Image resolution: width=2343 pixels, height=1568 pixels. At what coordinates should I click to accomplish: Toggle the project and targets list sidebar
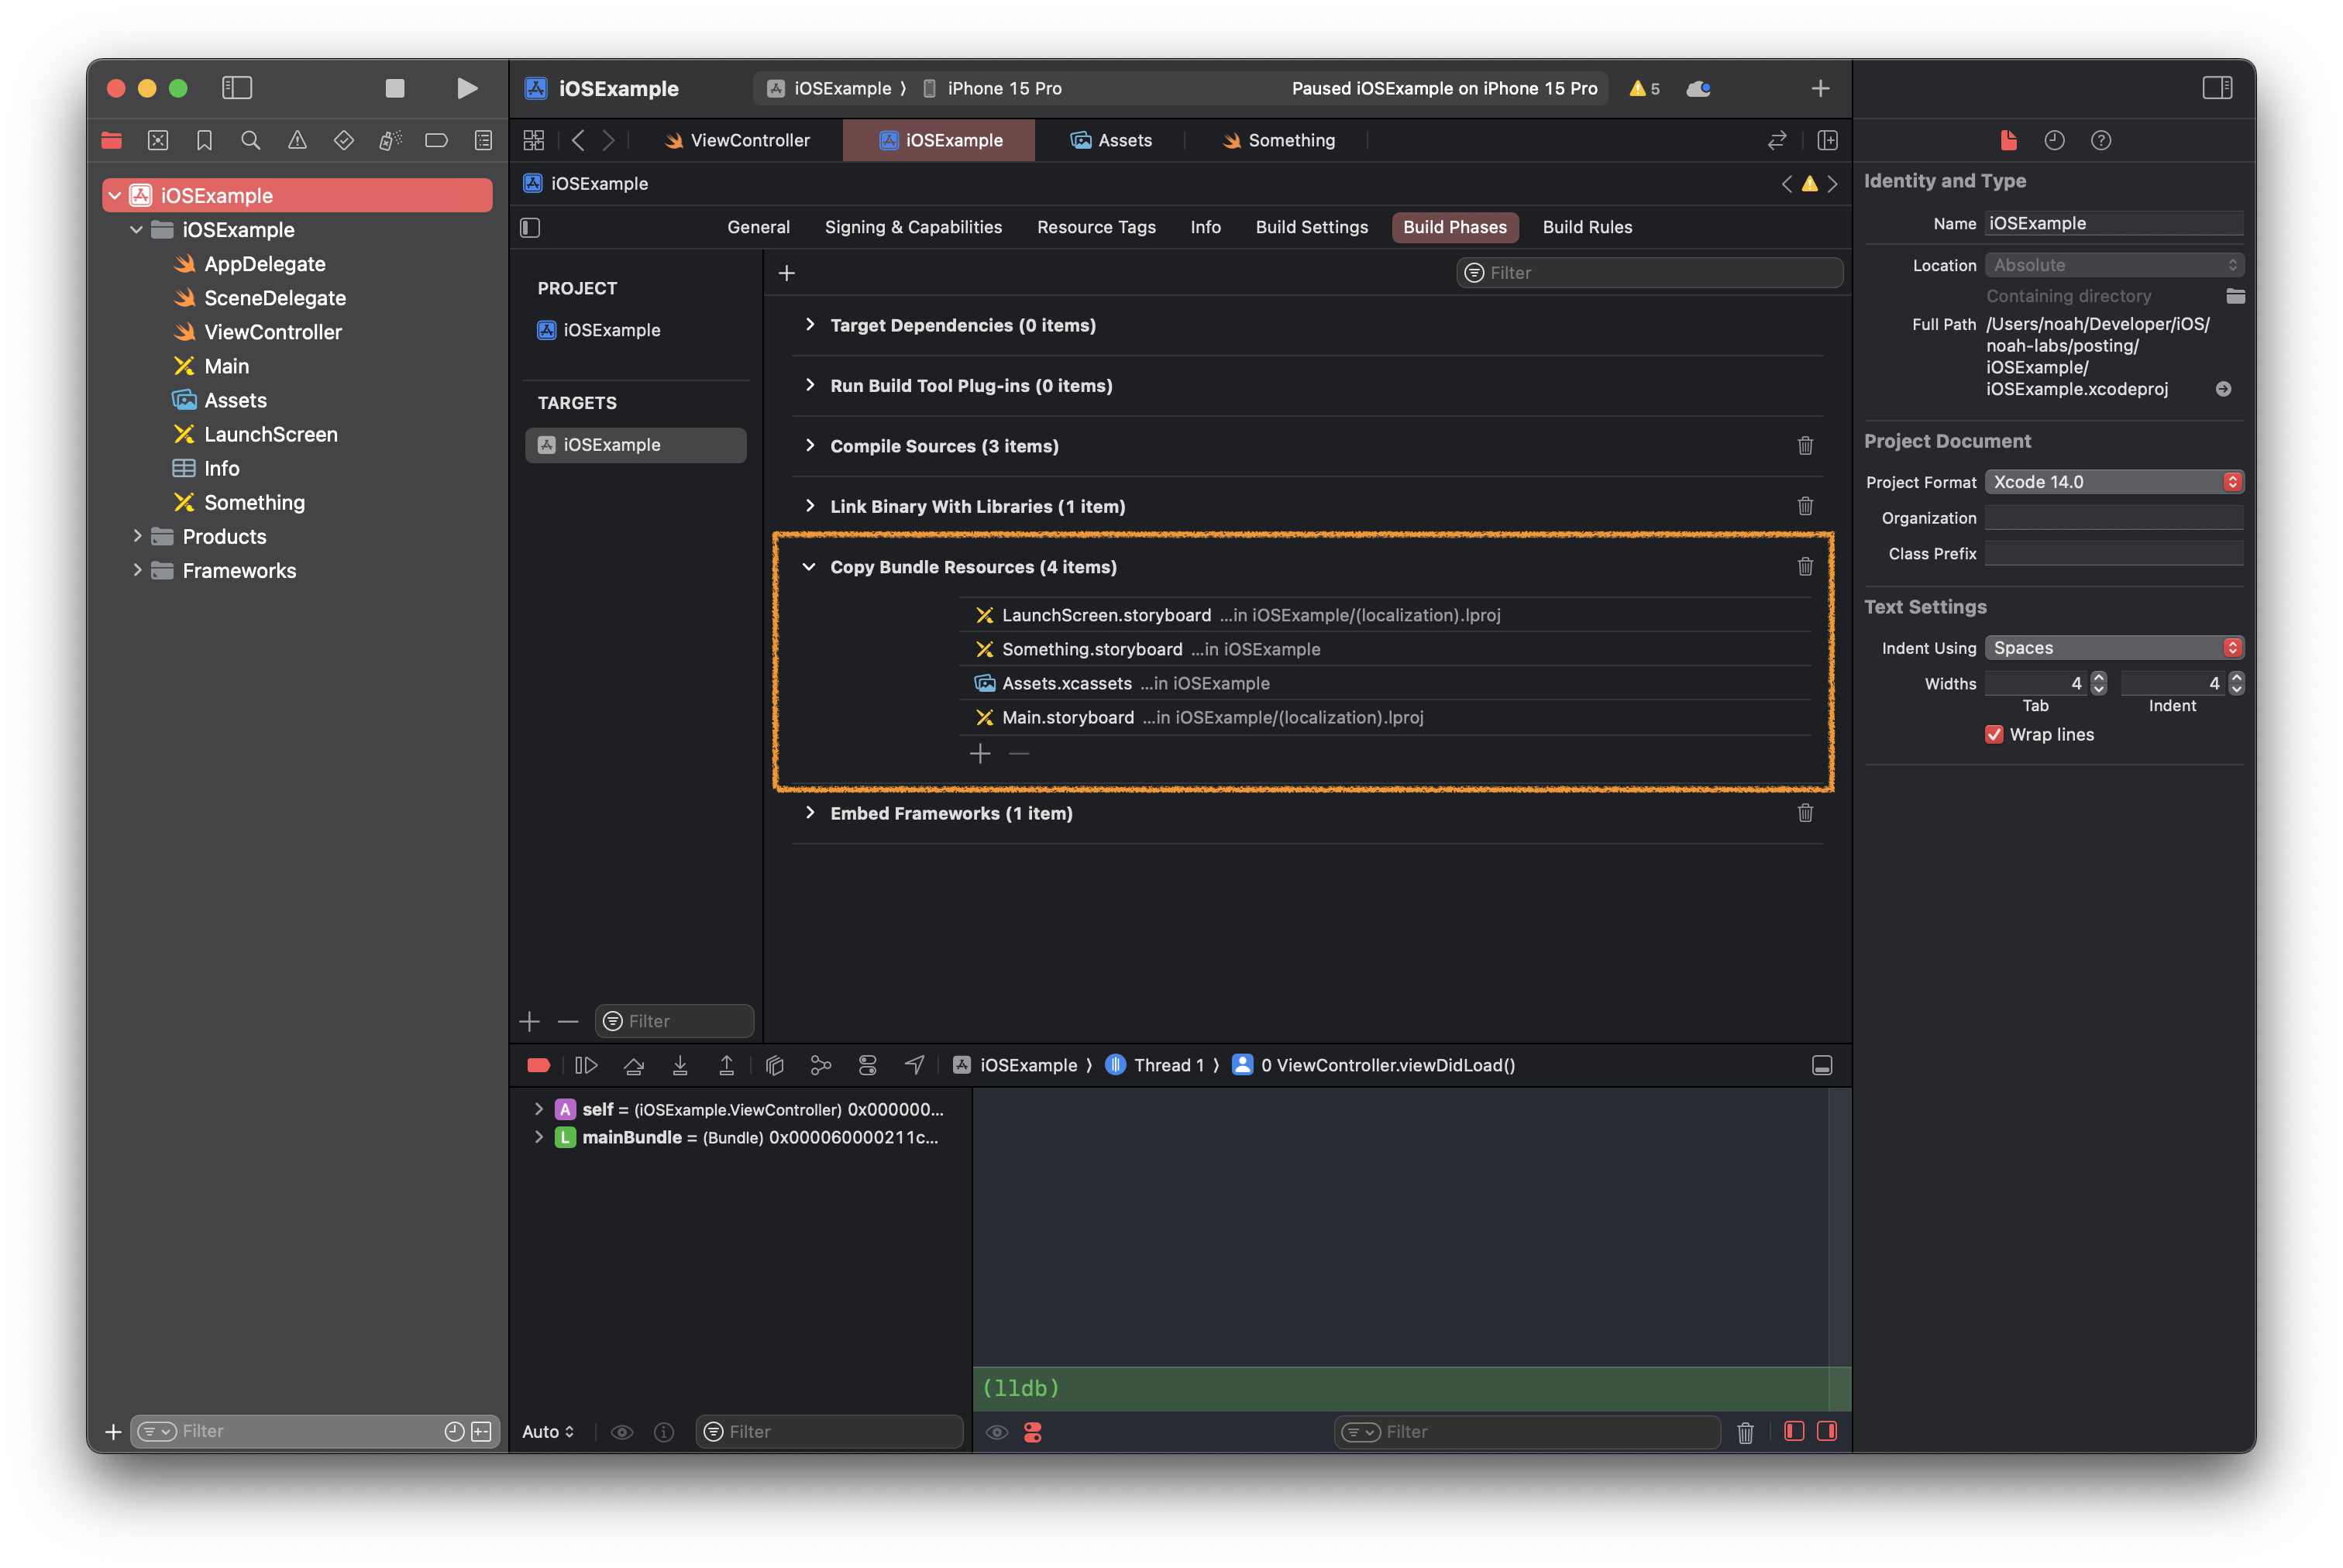click(x=531, y=228)
